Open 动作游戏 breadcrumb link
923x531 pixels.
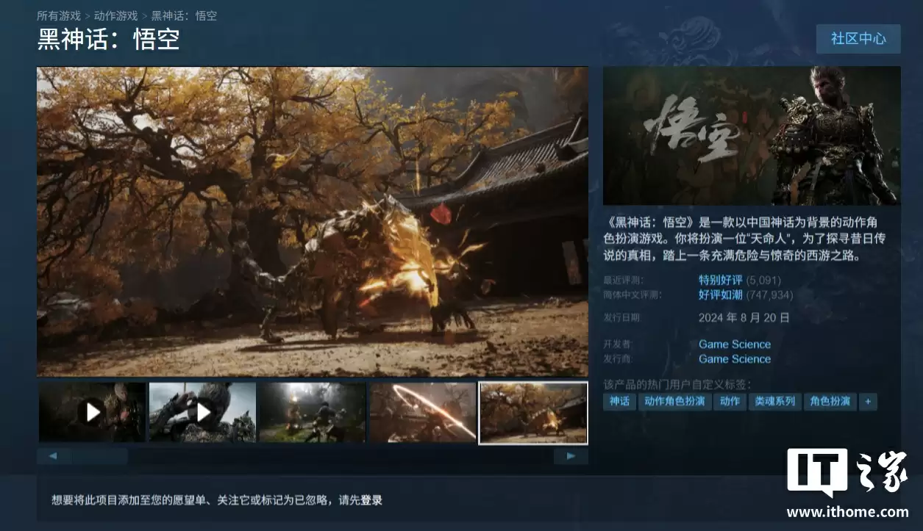(115, 15)
